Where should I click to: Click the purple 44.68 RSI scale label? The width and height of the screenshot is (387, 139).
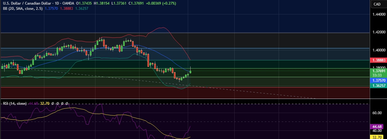[x=377, y=126]
